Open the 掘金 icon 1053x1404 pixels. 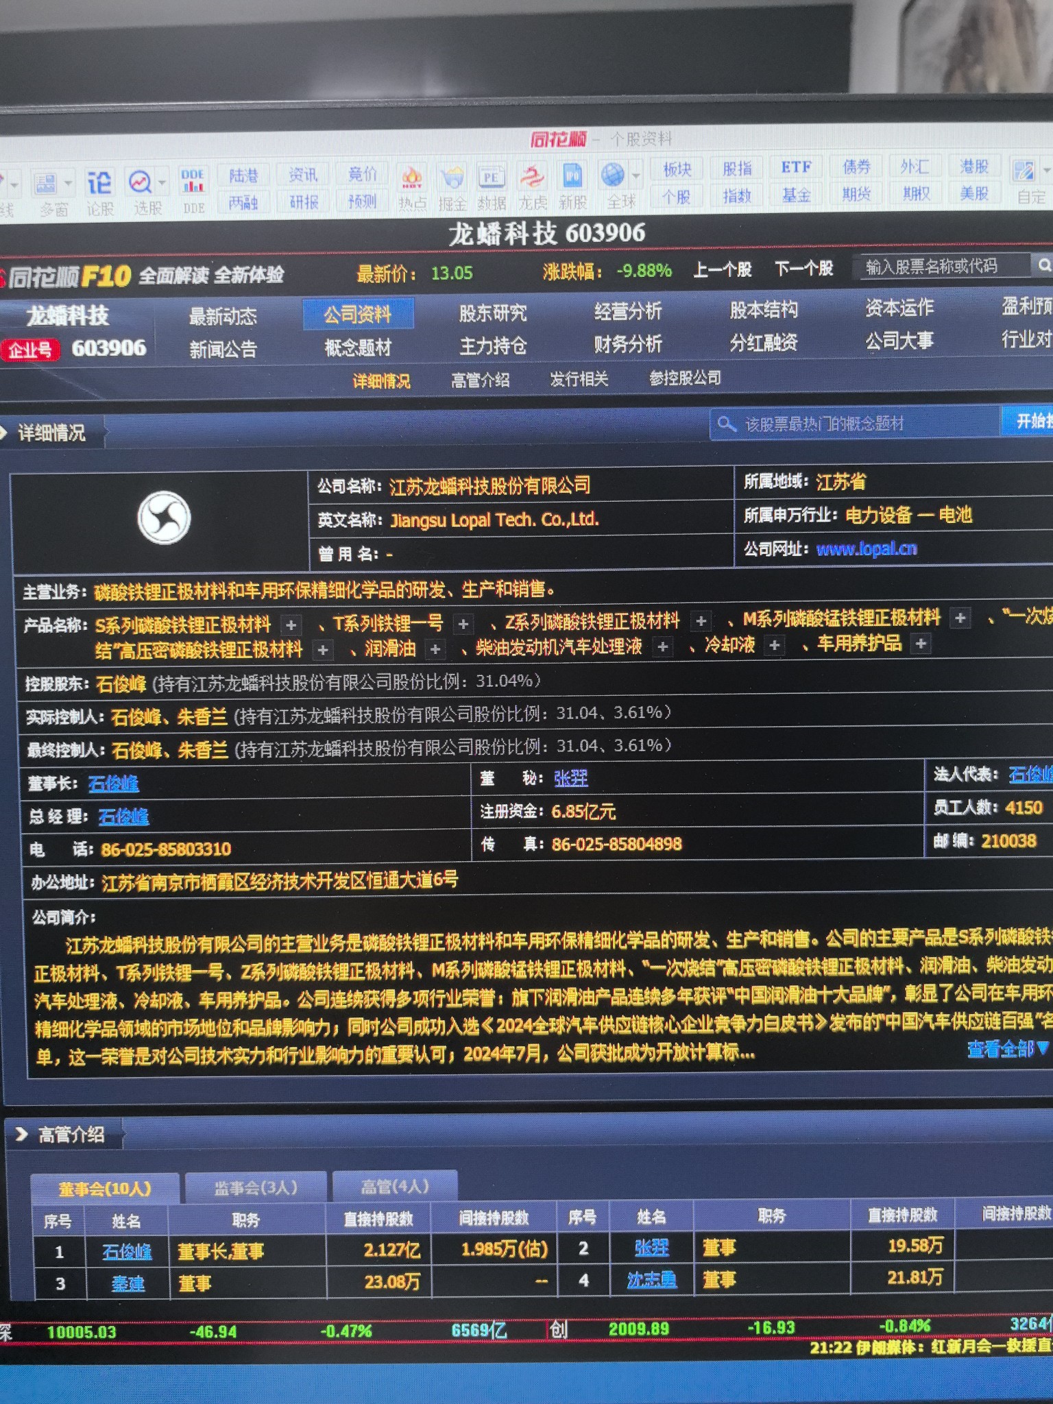click(452, 189)
